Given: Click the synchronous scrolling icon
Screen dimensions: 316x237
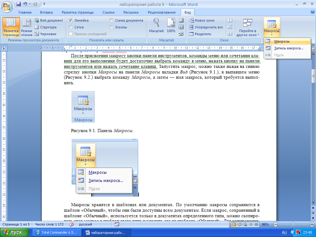Looking at the screenshot, I should pyautogui.click(x=230, y=27).
